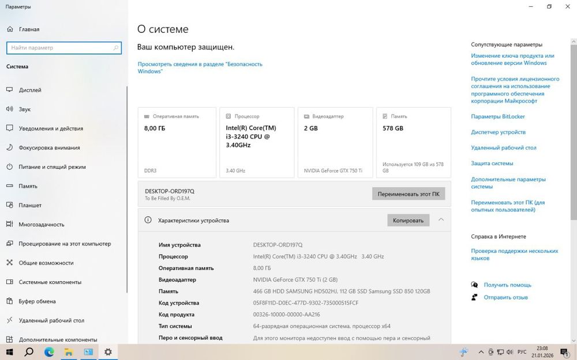Launch Microsoft Edge from taskbar
This screenshot has height=360, width=577.
[x=49, y=352]
